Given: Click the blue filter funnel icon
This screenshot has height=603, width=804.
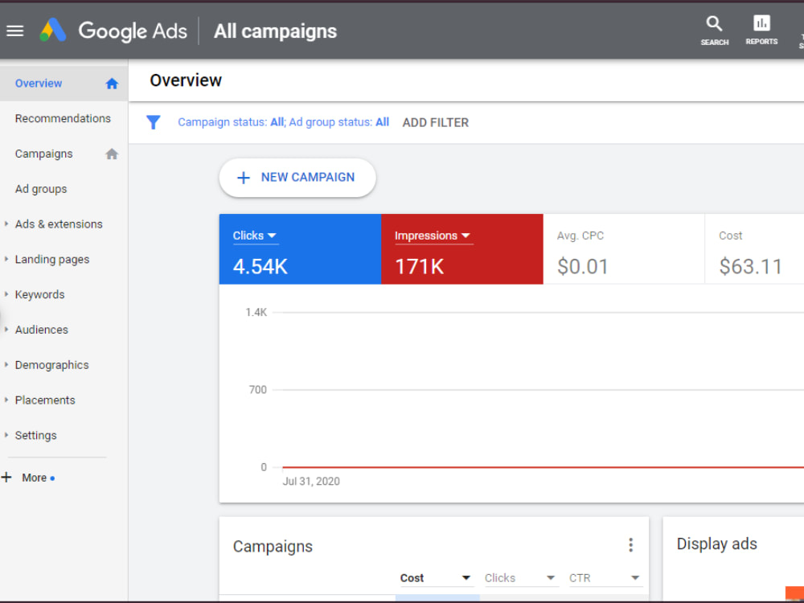Looking at the screenshot, I should [154, 122].
